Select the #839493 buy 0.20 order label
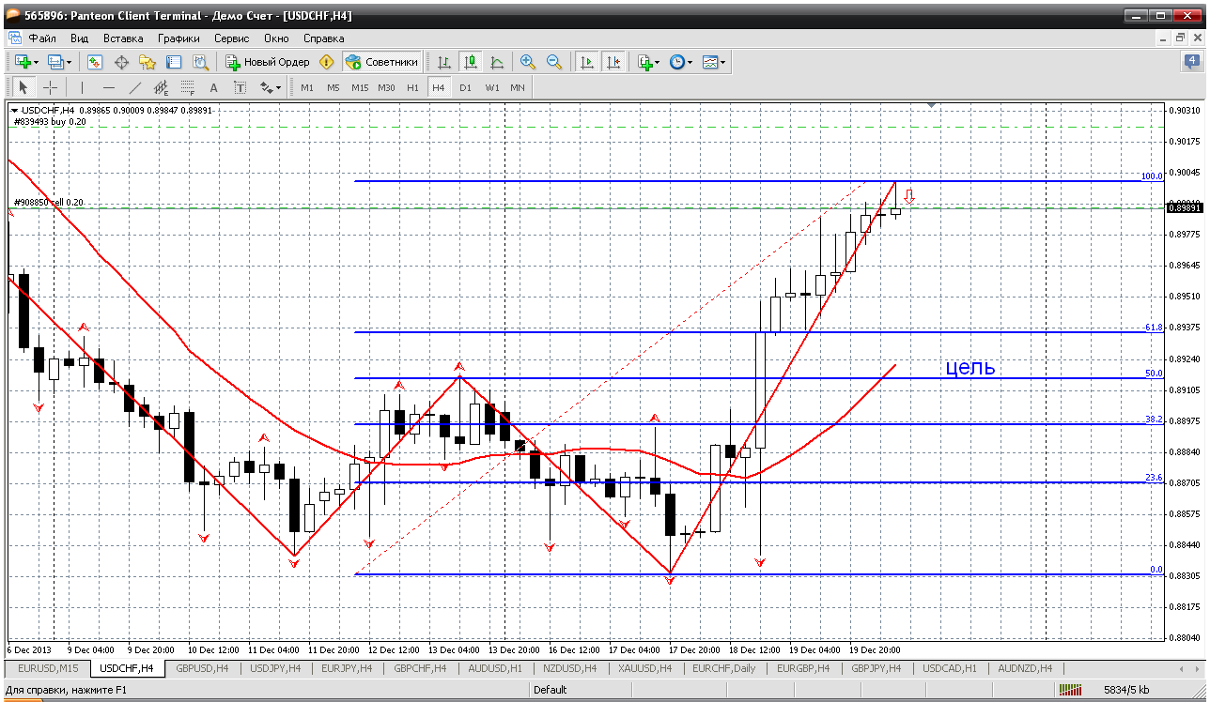 click(x=49, y=121)
